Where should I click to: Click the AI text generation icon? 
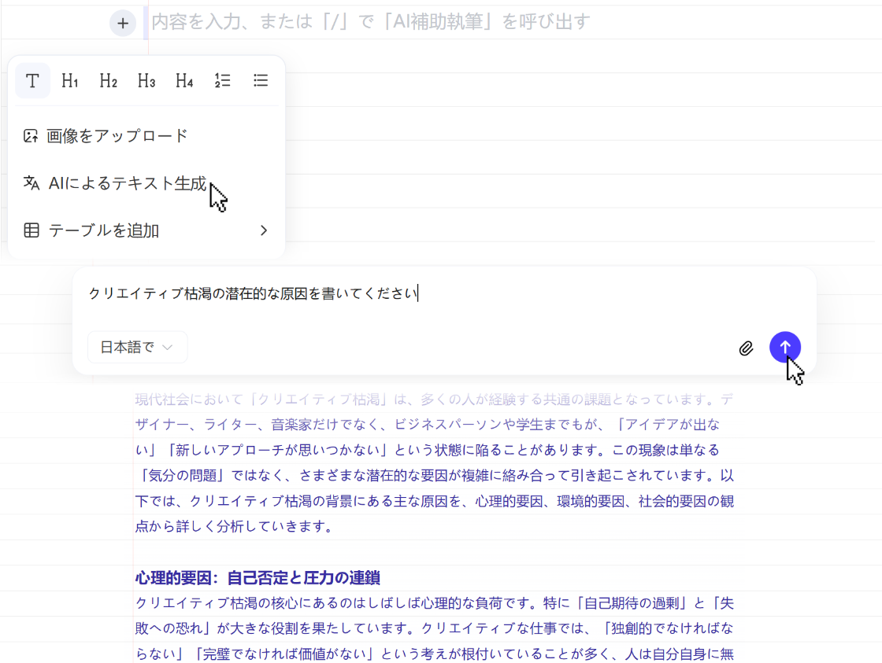point(31,183)
